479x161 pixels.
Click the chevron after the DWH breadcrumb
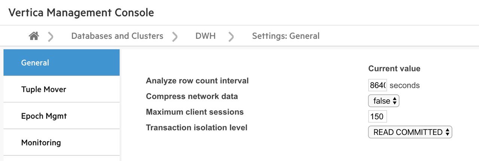(231, 36)
